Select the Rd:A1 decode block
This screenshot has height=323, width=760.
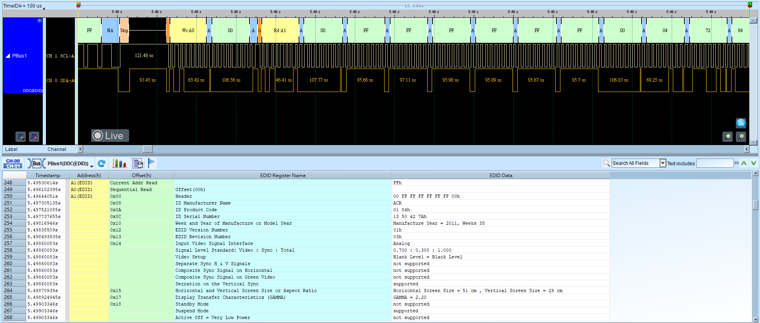(280, 31)
